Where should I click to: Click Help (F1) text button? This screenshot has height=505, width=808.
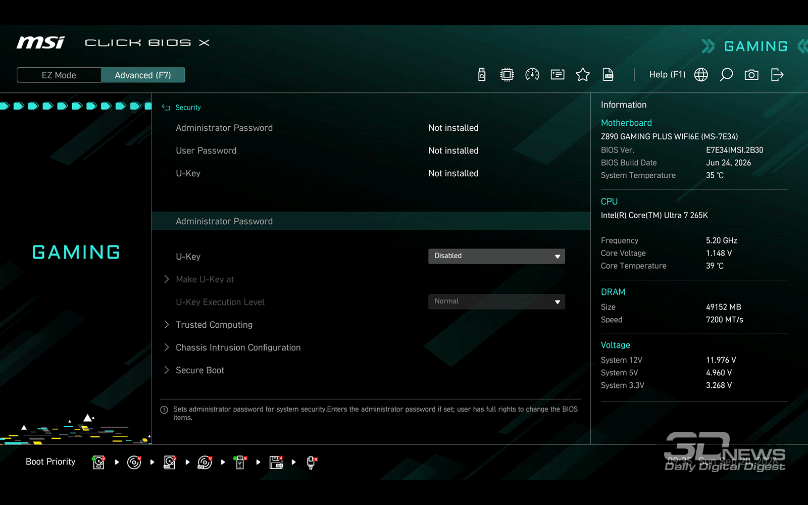tap(667, 75)
